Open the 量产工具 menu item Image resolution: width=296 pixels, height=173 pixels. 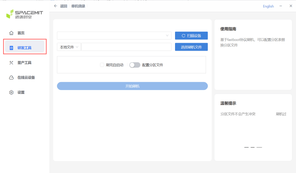tap(24, 63)
